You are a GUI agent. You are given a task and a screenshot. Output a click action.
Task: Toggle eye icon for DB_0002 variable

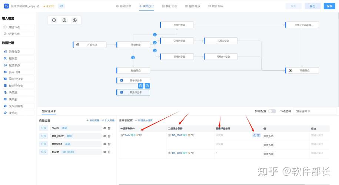click(104, 136)
